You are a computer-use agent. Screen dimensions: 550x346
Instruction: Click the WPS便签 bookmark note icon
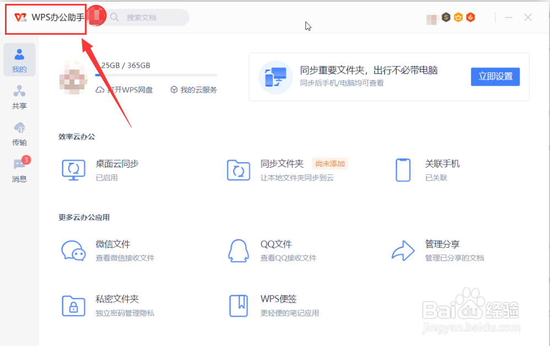(239, 306)
